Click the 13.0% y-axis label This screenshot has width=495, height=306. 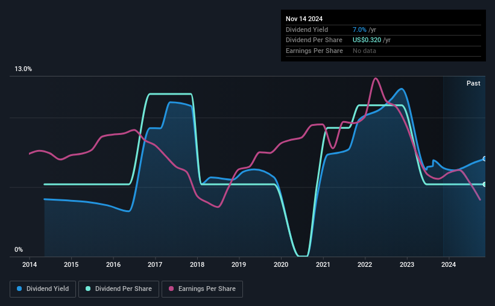24,69
